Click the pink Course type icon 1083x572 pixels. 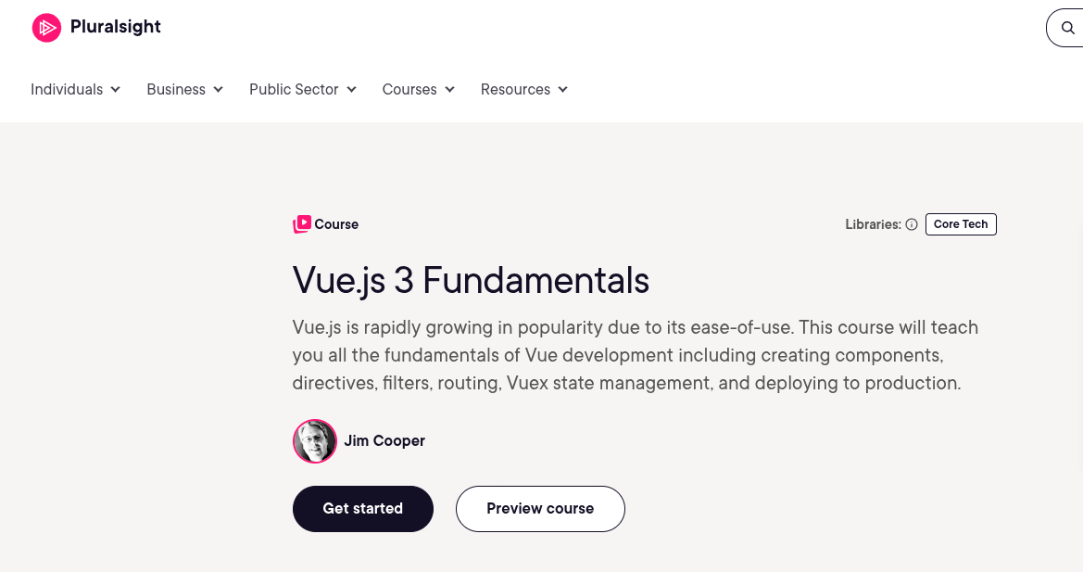coord(302,224)
